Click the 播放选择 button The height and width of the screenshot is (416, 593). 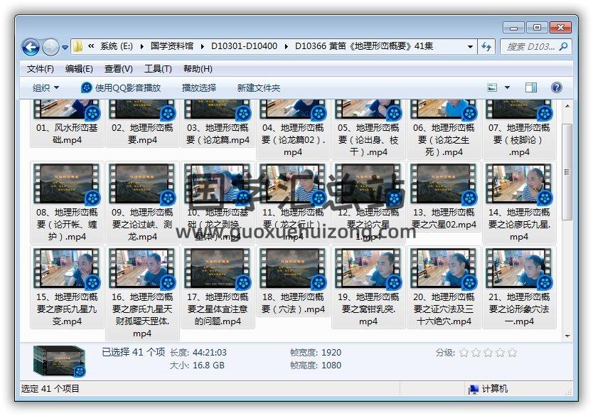tap(199, 87)
